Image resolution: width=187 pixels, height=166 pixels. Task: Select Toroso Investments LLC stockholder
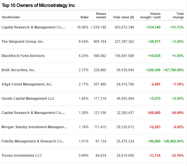tap(22, 156)
